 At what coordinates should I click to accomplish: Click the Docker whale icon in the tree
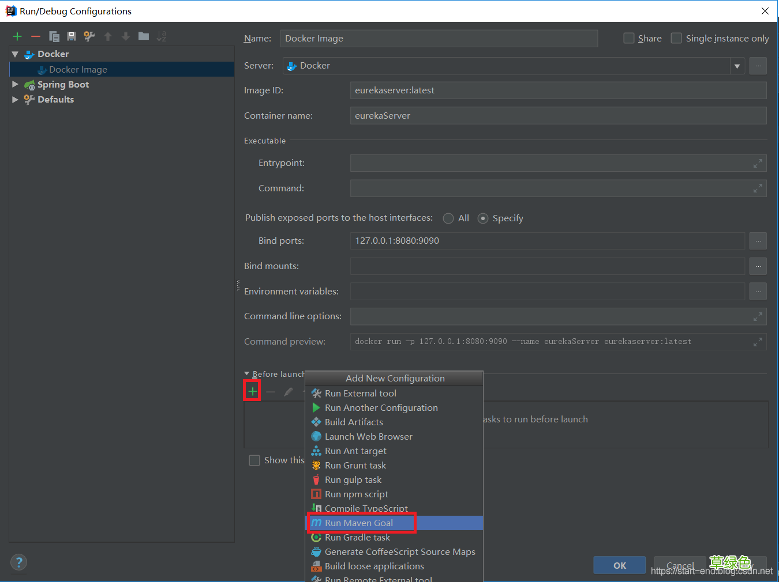(x=29, y=54)
